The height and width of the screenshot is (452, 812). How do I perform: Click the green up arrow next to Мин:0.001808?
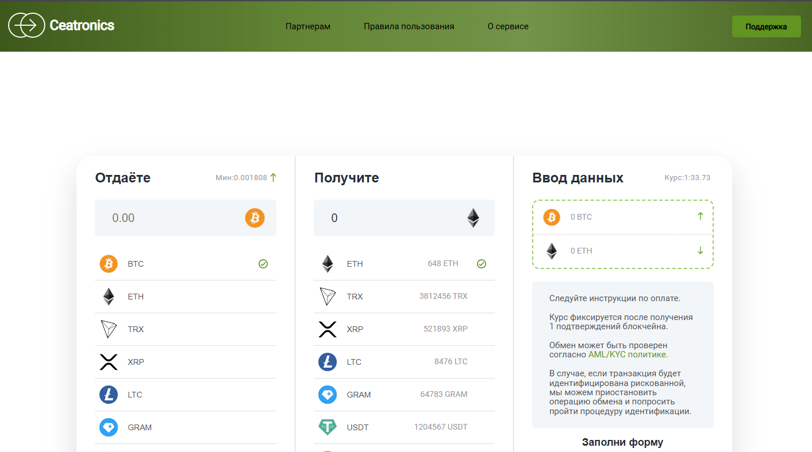(x=273, y=178)
